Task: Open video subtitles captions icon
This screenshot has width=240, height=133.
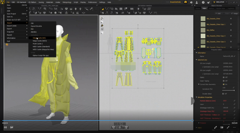Action: pos(12,127)
